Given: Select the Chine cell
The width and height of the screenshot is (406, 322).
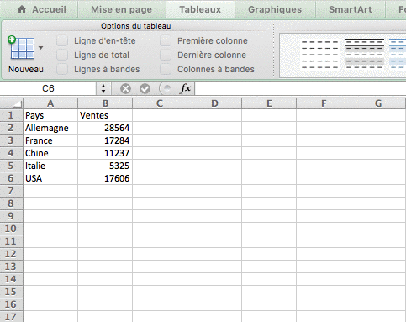Looking at the screenshot, I should 50,153.
